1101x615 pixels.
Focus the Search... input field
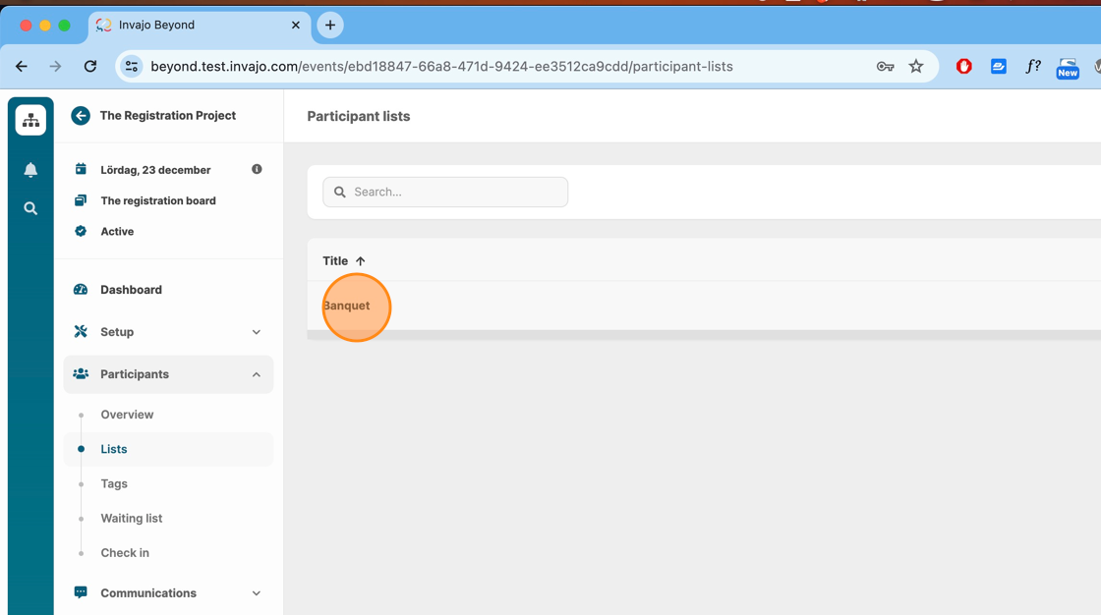tap(445, 192)
